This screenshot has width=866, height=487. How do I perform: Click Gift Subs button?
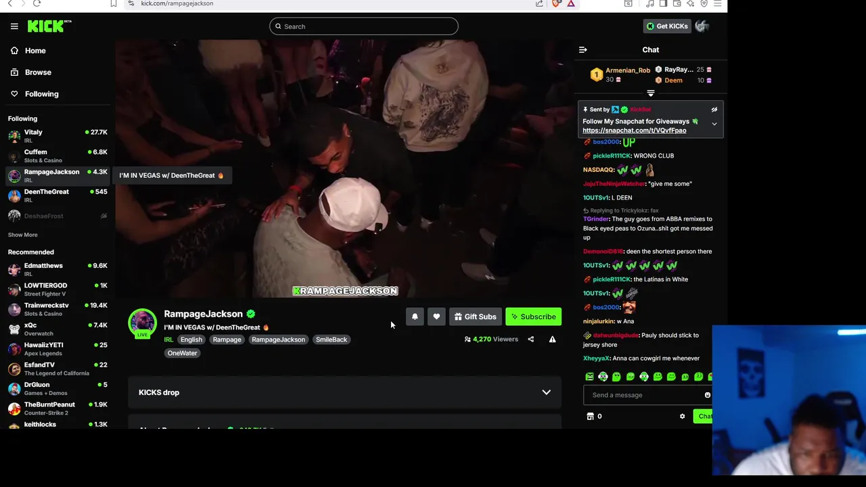475,317
